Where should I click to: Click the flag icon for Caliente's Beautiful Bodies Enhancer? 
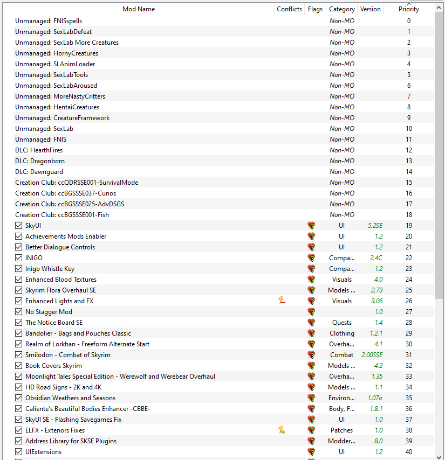coord(311,409)
